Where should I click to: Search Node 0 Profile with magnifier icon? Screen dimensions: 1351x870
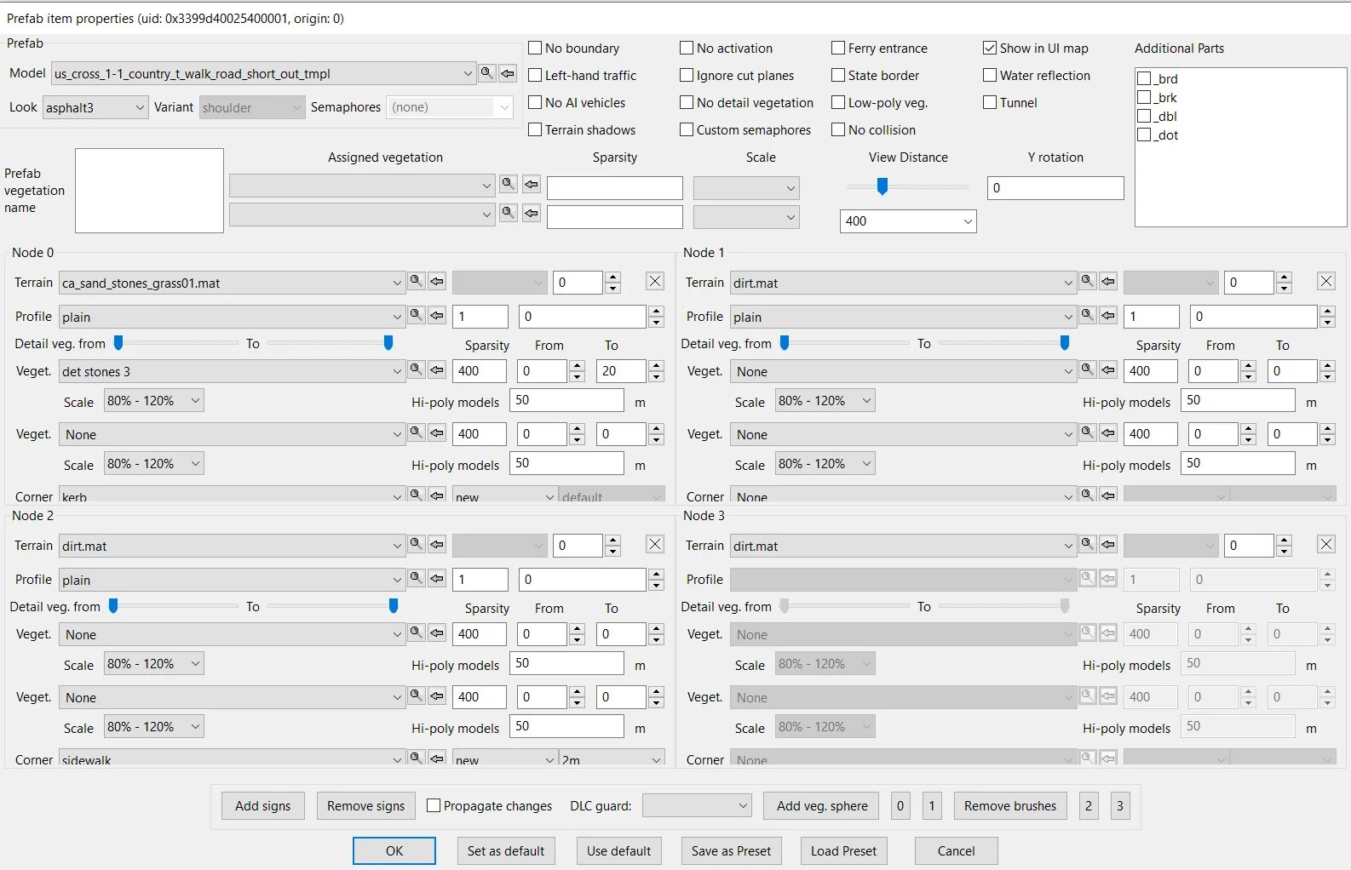[x=417, y=315]
